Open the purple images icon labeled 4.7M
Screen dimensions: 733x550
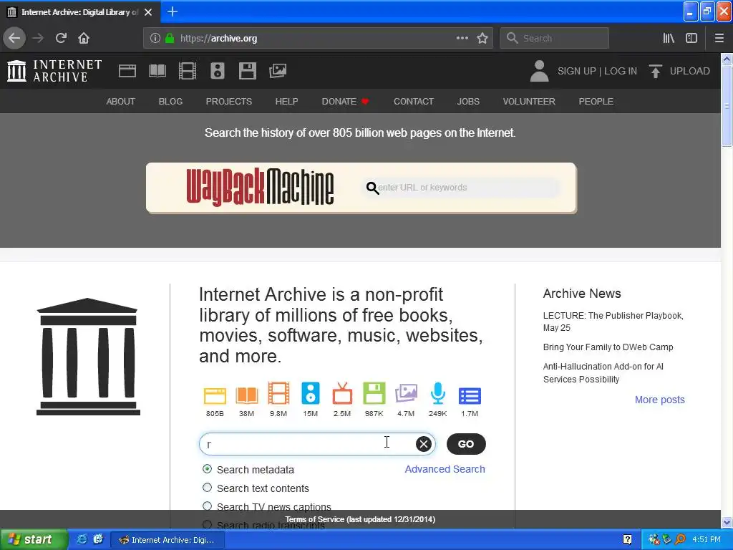[x=406, y=393]
